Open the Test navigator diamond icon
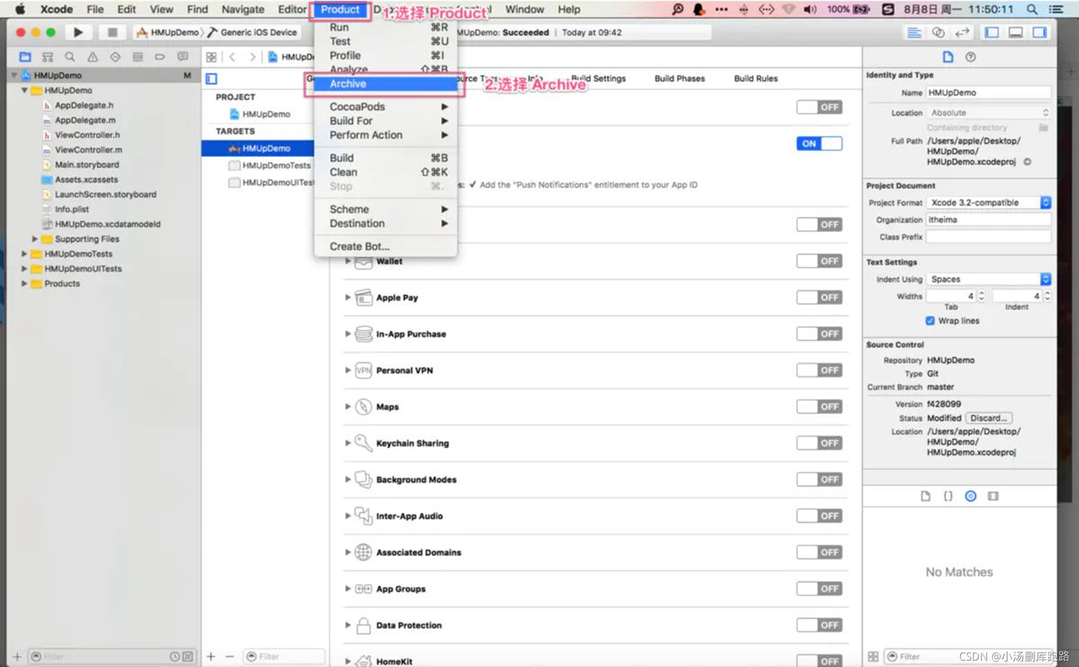 115,57
